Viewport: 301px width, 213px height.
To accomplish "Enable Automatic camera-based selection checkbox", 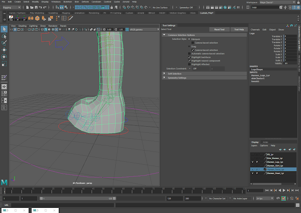I will coord(190,53).
